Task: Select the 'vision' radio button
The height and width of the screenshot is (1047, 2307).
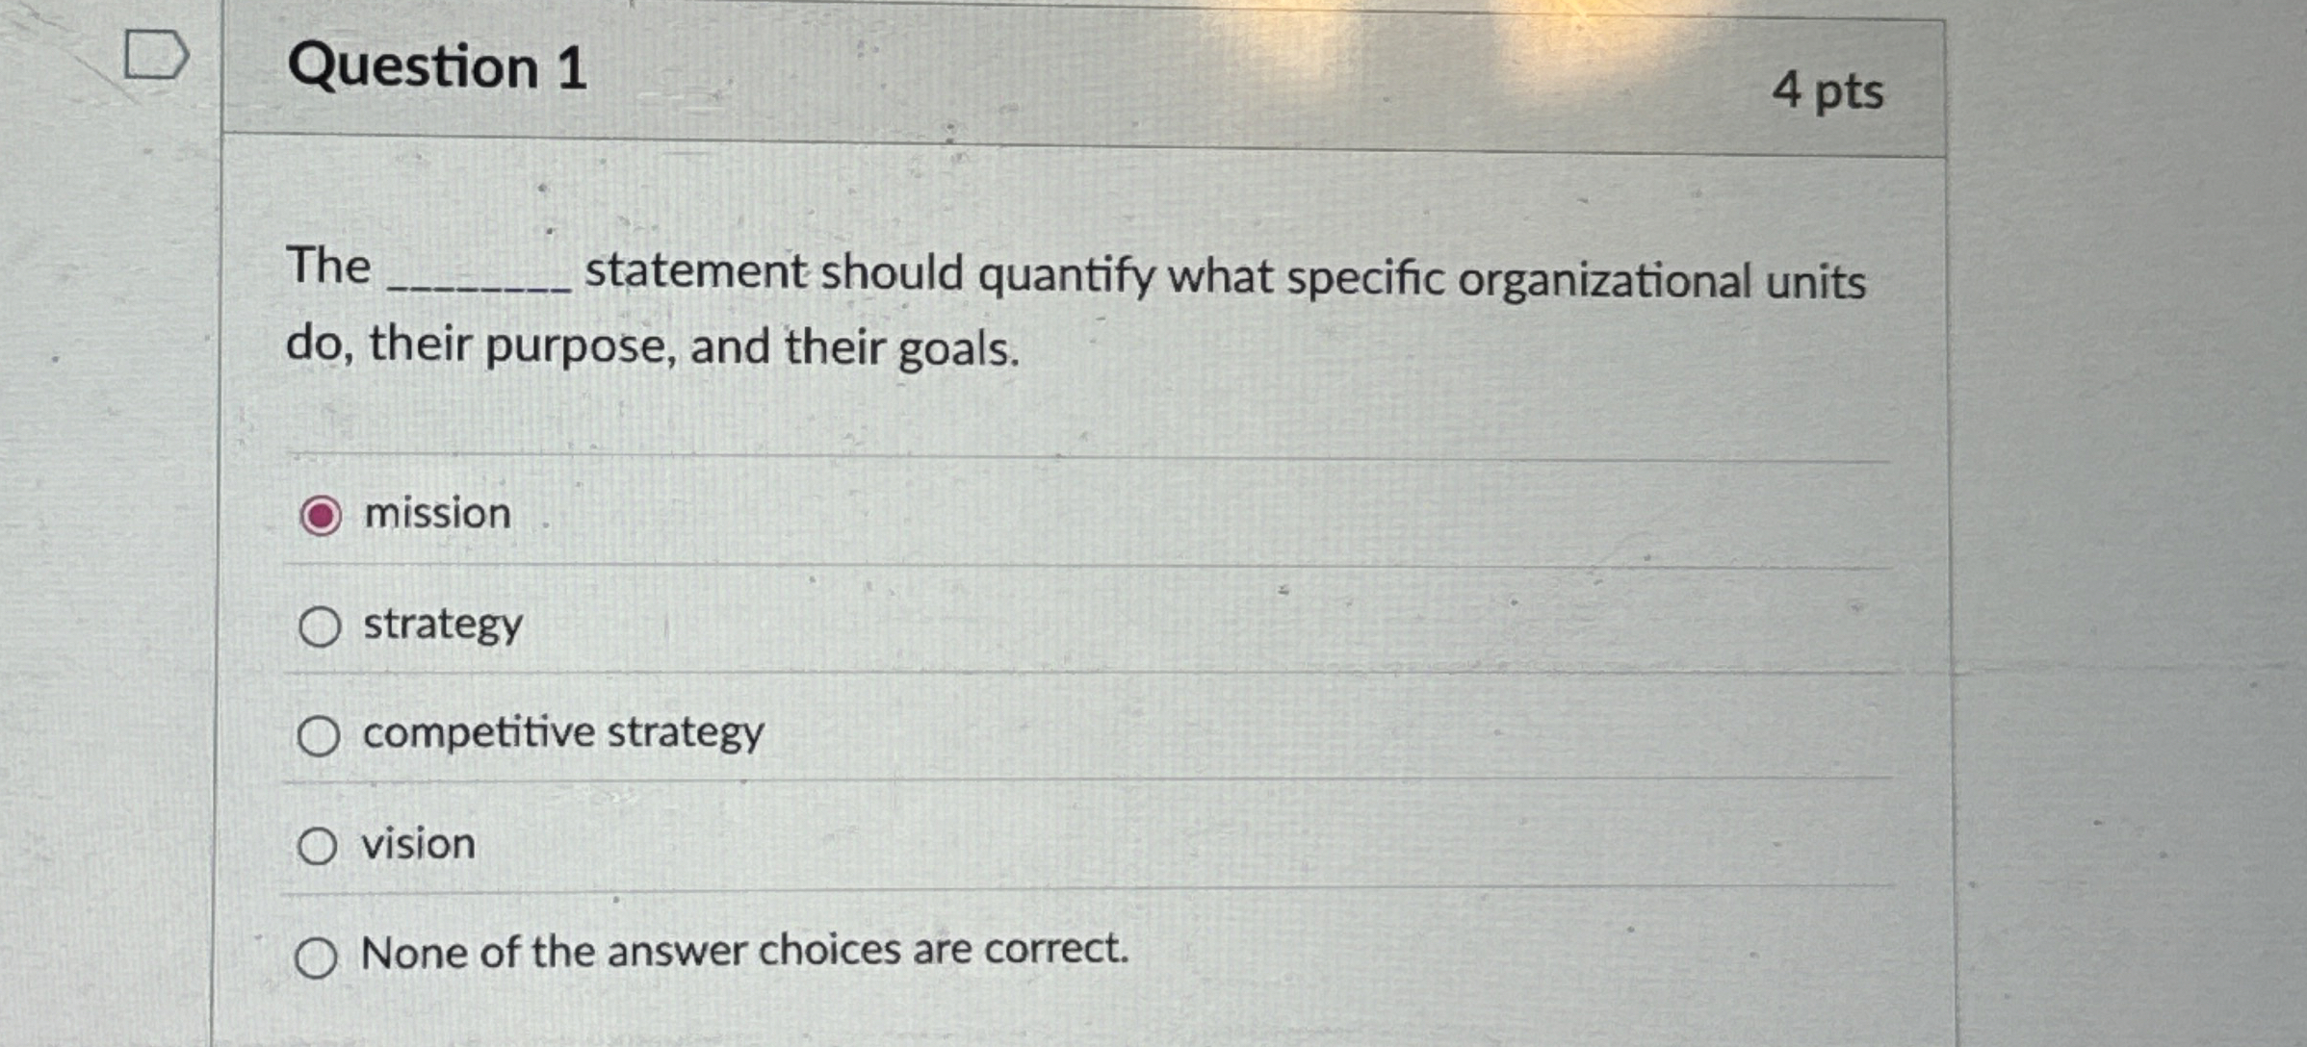Action: pyautogui.click(x=322, y=847)
